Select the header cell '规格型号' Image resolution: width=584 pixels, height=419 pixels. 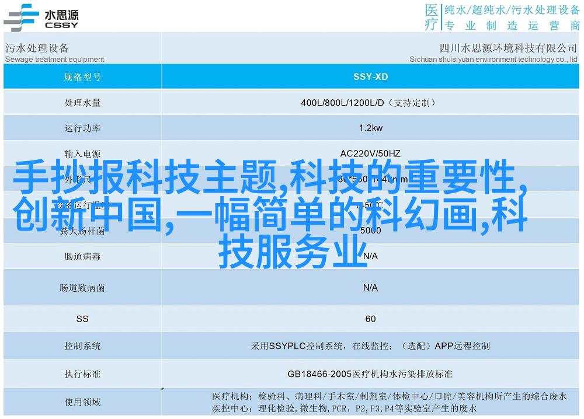coord(82,77)
